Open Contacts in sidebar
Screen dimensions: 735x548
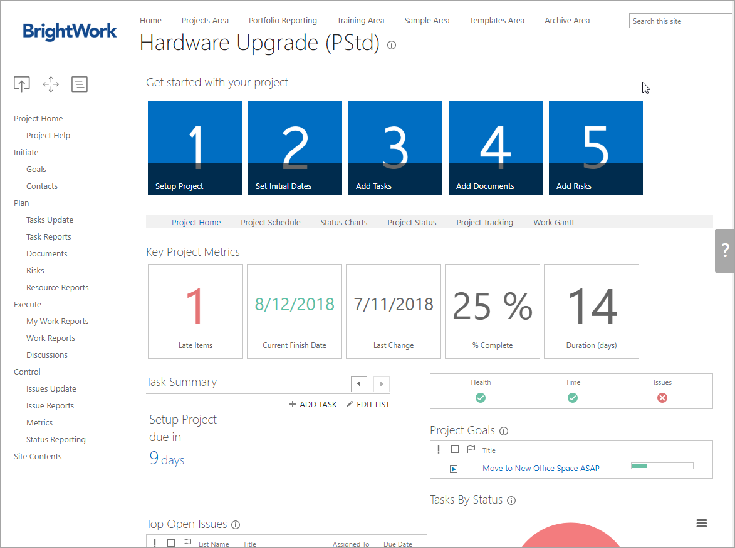(42, 186)
